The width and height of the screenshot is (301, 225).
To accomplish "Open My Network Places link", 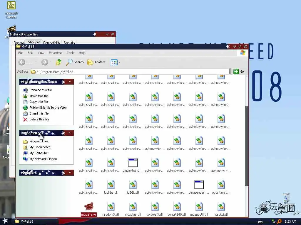I will pos(40,159).
